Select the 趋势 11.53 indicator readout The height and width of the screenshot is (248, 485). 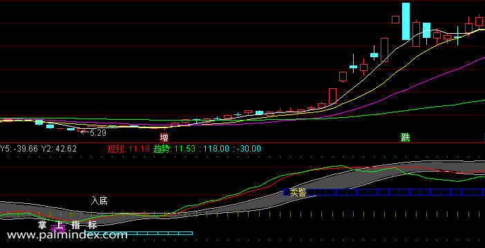175,149
